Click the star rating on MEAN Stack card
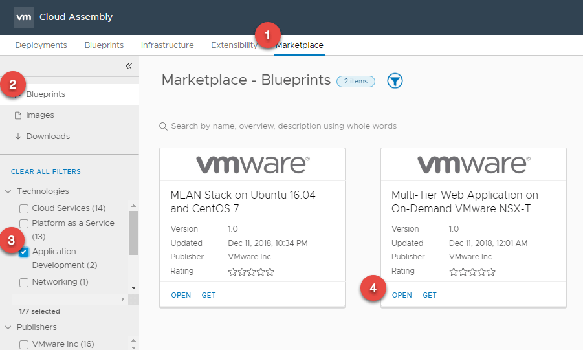 tap(251, 272)
